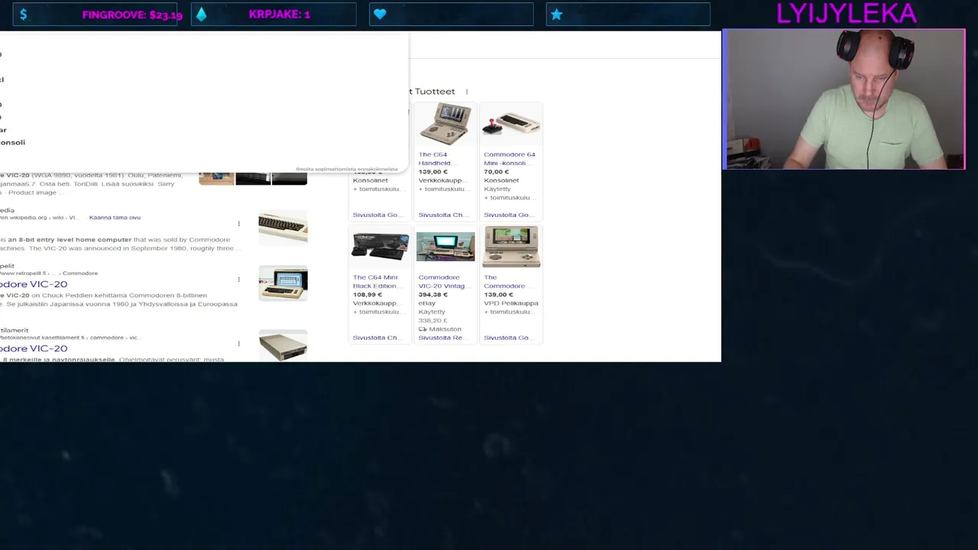Click the 'VPD Pelikauppa' seller name
This screenshot has width=978, height=550.
(511, 303)
